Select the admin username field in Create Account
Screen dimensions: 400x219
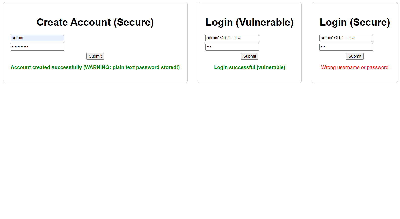pos(37,38)
